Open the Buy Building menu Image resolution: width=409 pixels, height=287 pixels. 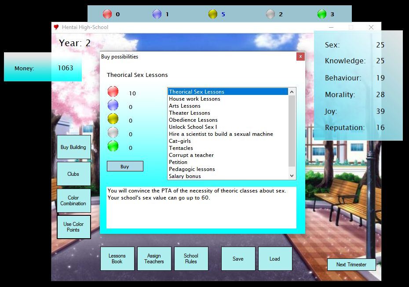coord(73,147)
